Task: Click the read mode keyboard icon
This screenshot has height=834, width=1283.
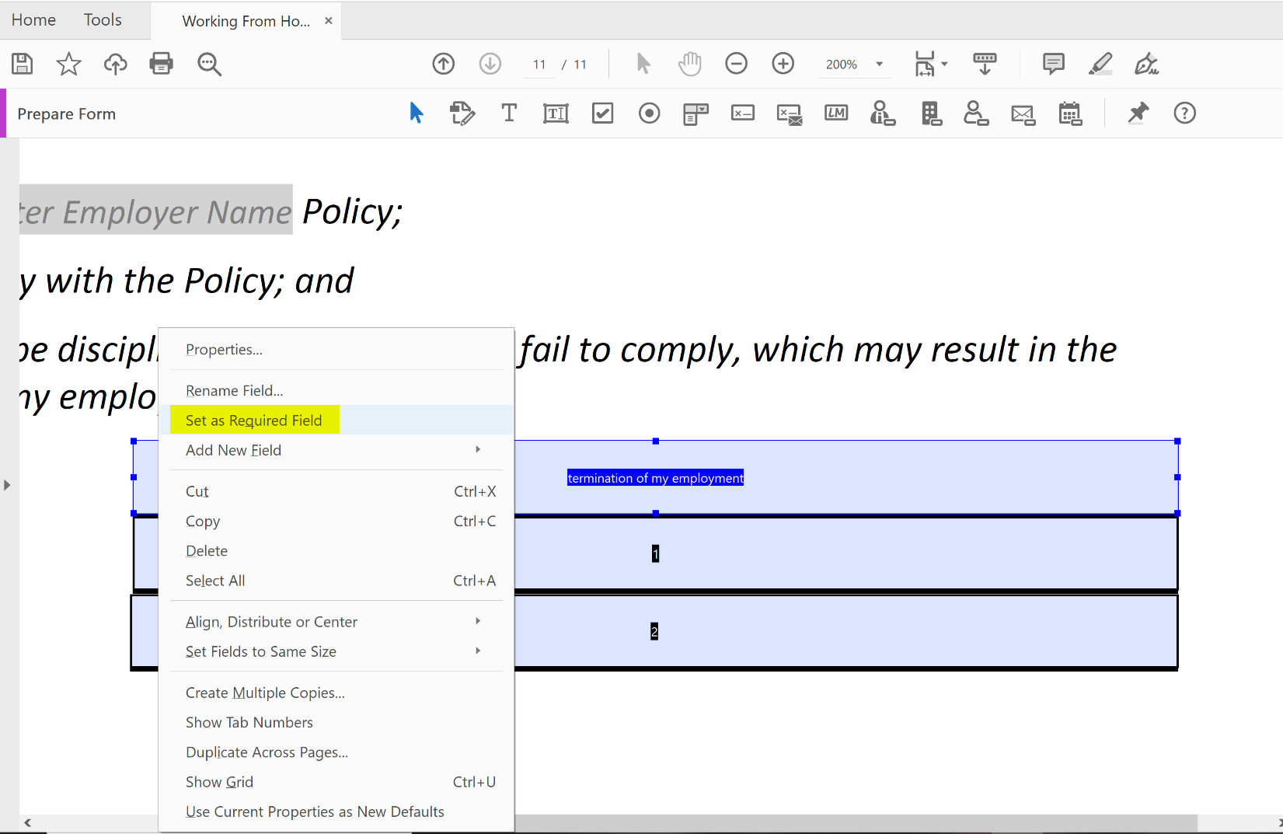Action: click(985, 64)
